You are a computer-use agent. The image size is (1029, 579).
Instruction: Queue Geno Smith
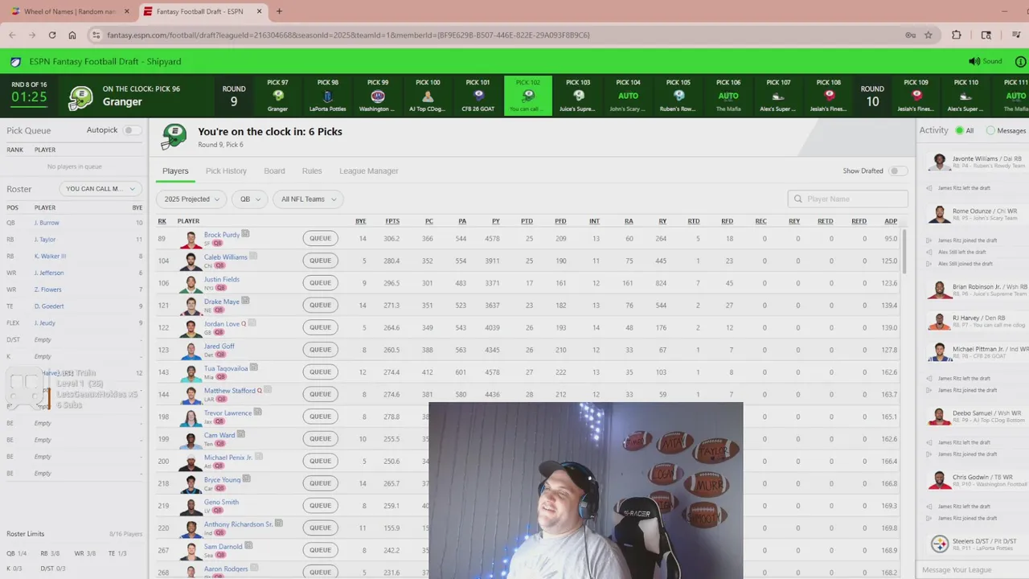coord(320,505)
